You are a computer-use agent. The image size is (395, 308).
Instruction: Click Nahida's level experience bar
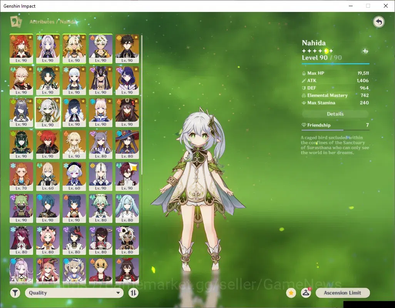[x=335, y=64]
